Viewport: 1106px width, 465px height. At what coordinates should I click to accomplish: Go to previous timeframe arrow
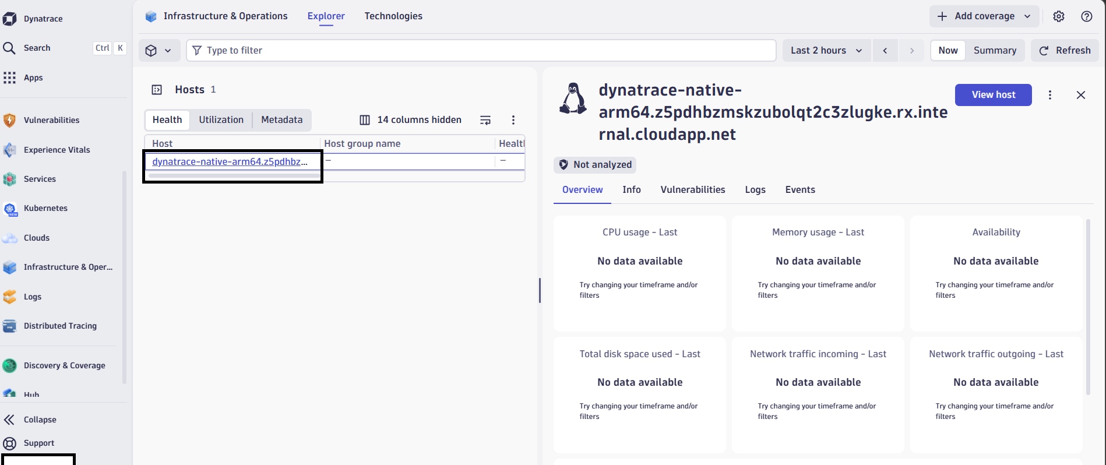click(885, 50)
